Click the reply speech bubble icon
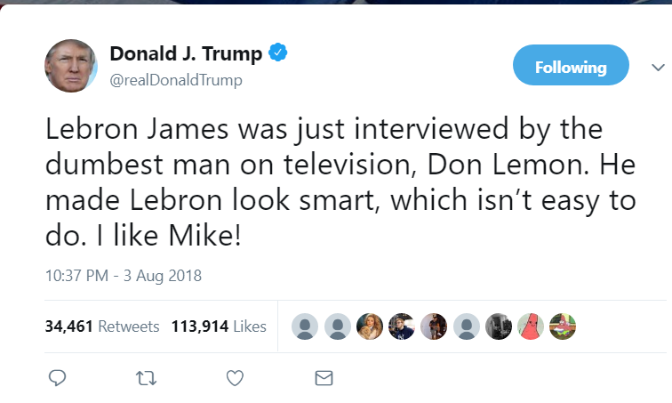The width and height of the screenshot is (672, 403). (x=57, y=378)
